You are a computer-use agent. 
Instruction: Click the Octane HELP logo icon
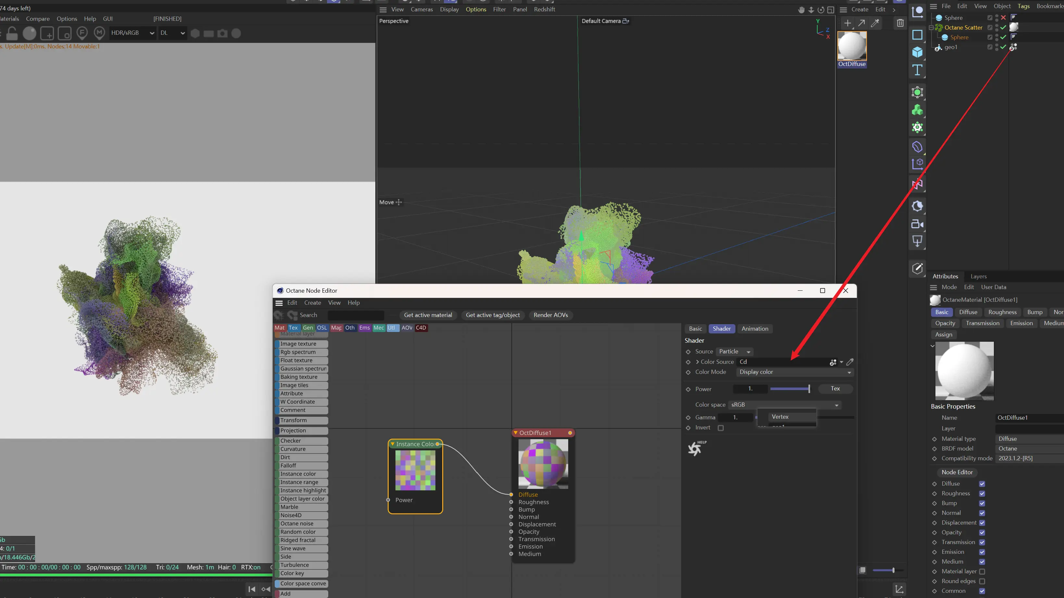pyautogui.click(x=697, y=448)
